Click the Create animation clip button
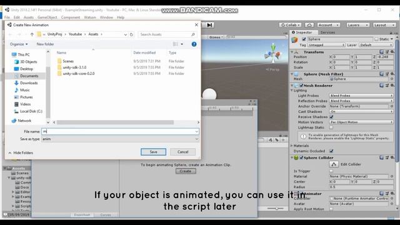400x225 pixels. pyautogui.click(x=186, y=171)
